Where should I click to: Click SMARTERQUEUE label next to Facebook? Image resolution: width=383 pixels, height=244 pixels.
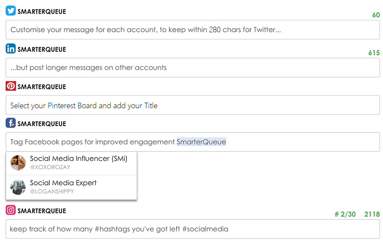point(42,124)
